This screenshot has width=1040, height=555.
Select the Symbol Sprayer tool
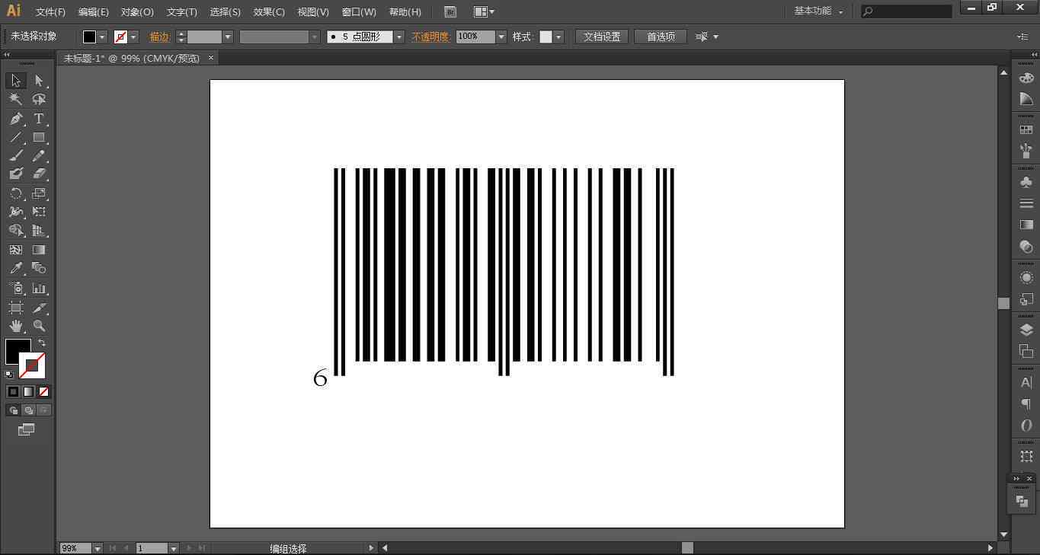click(x=16, y=289)
